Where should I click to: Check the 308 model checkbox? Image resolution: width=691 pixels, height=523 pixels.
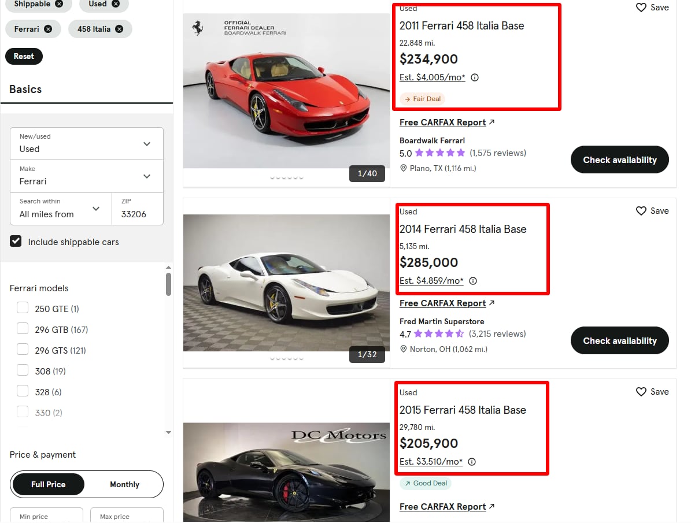(x=23, y=370)
